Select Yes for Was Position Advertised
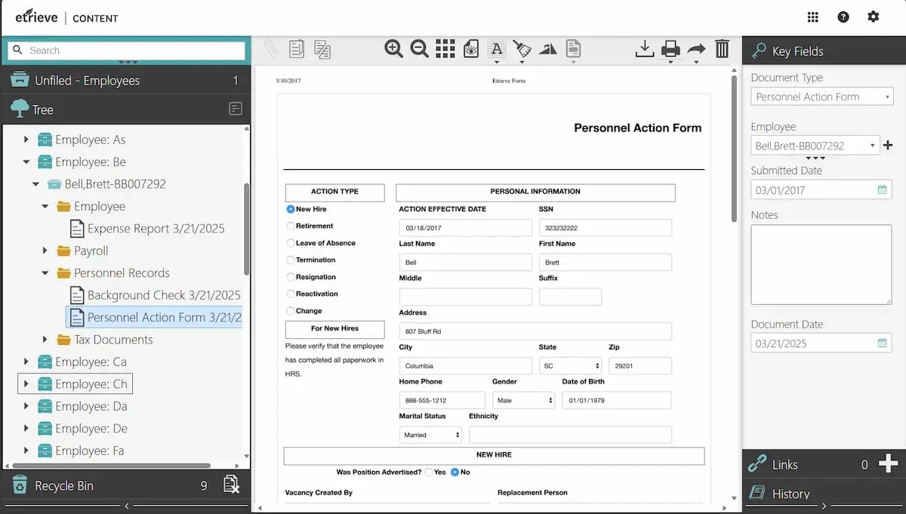 pos(429,472)
